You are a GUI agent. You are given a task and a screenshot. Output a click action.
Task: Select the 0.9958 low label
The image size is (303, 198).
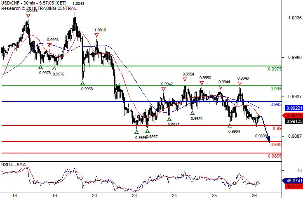tap(87, 89)
